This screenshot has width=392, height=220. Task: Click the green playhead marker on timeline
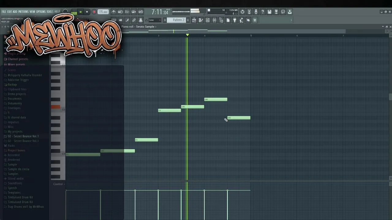pos(187,35)
